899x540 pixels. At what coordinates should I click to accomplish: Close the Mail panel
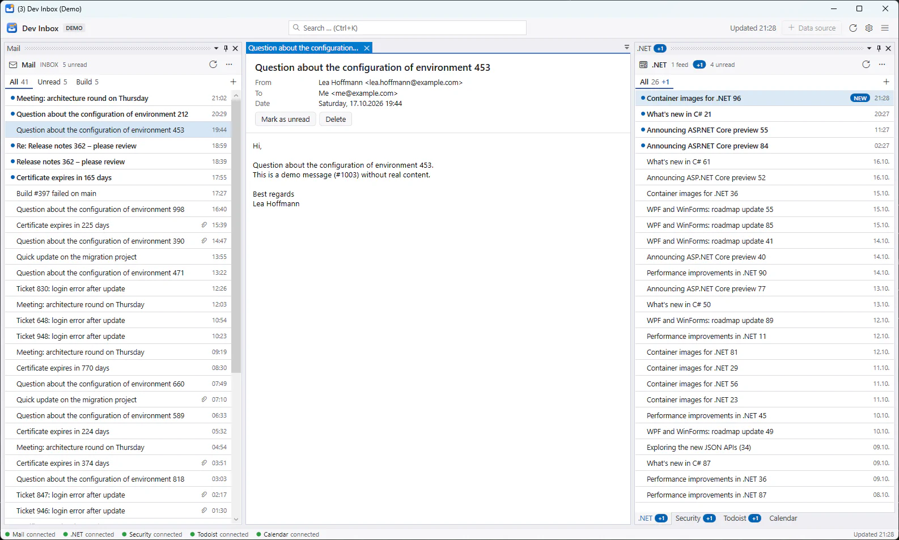236,48
